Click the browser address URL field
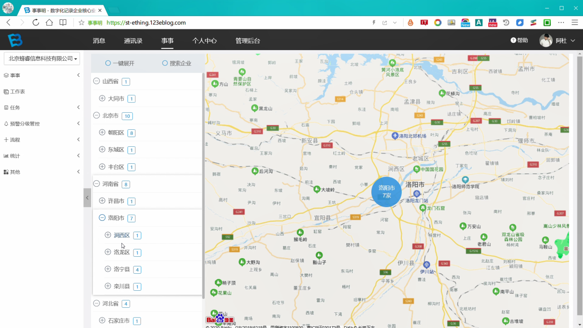 [230, 23]
